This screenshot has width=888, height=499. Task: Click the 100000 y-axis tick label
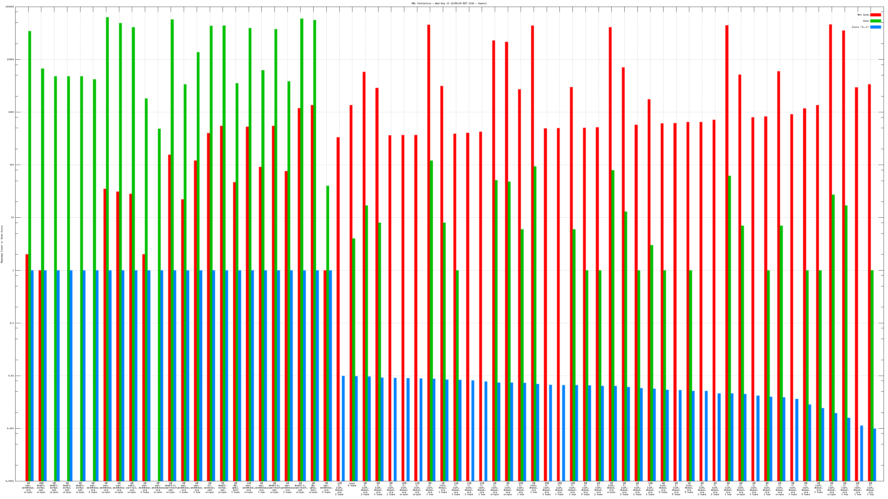pos(10,7)
